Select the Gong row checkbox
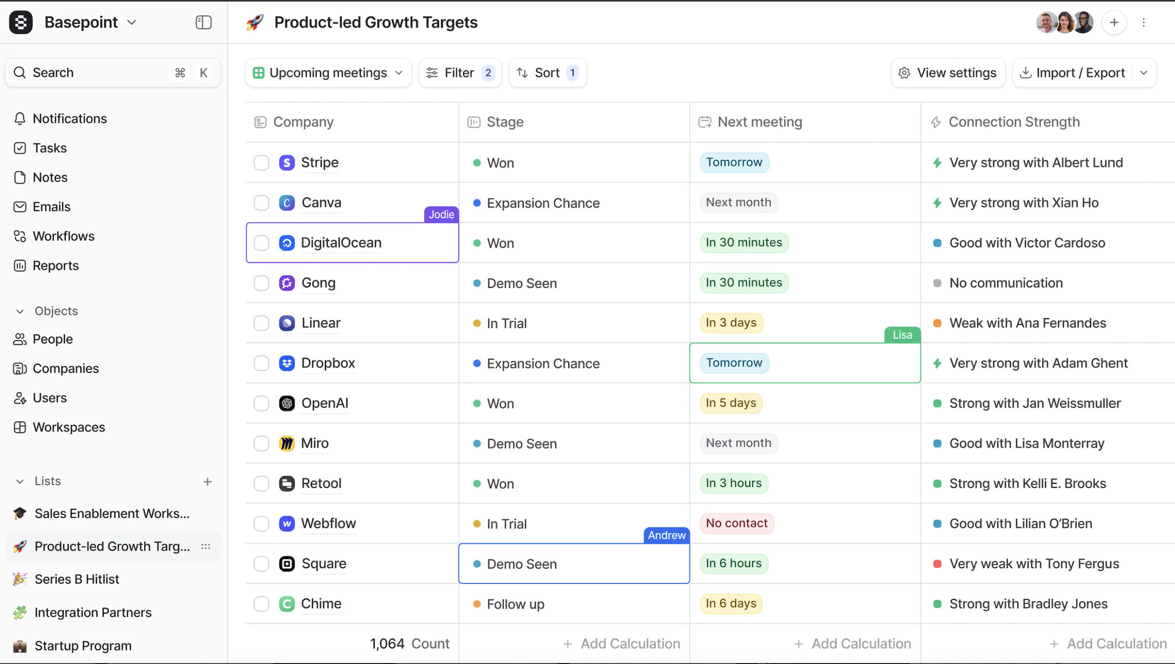The height and width of the screenshot is (664, 1175). [261, 283]
